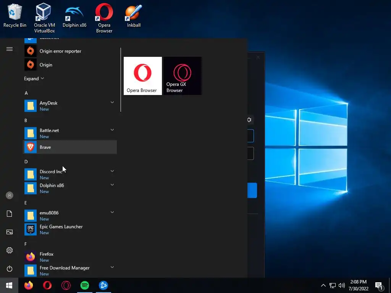
Task: Open the Recycle Bin desktop icon
Action: [15, 15]
